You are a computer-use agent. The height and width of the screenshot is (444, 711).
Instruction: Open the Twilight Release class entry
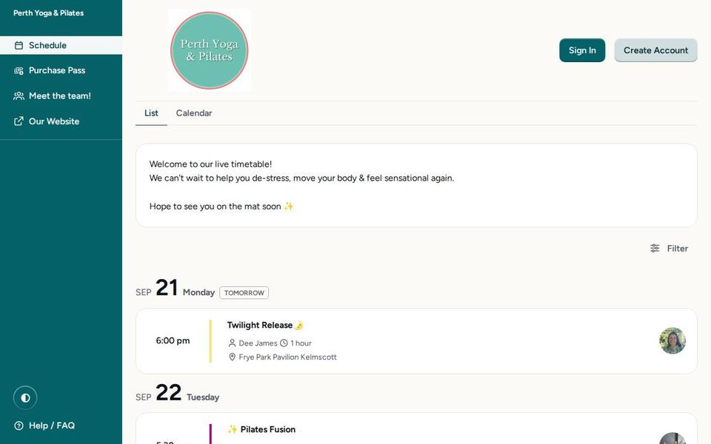(416, 341)
